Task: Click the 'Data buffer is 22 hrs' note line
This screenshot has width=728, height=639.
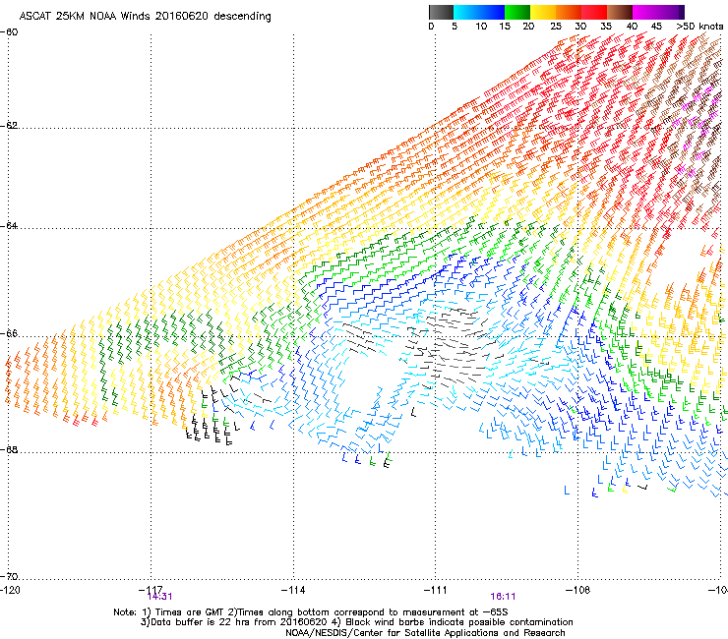Action: [x=356, y=622]
